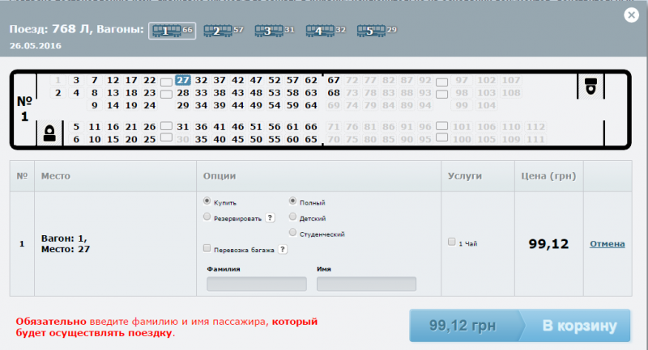The width and height of the screenshot is (648, 350).
Task: Switch to wagon 2 with 57 seats
Action: 216,31
